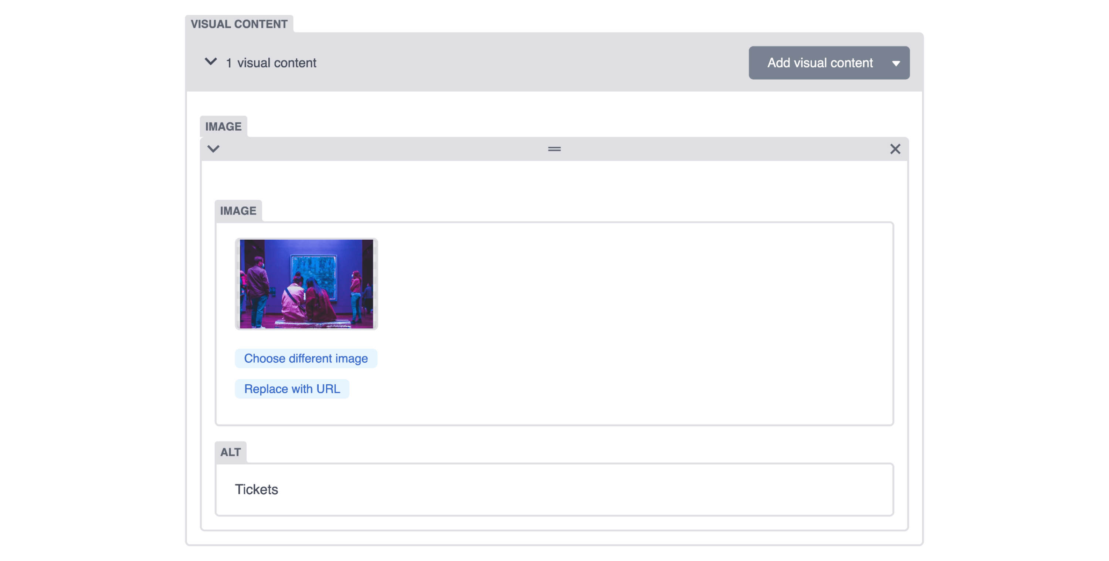
Task: Click the '1 visual content' count text
Action: click(x=271, y=63)
